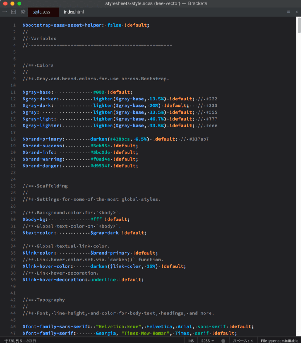Open the hamburger list menu icon at top right
This screenshot has width=301, height=343.
click(289, 12)
